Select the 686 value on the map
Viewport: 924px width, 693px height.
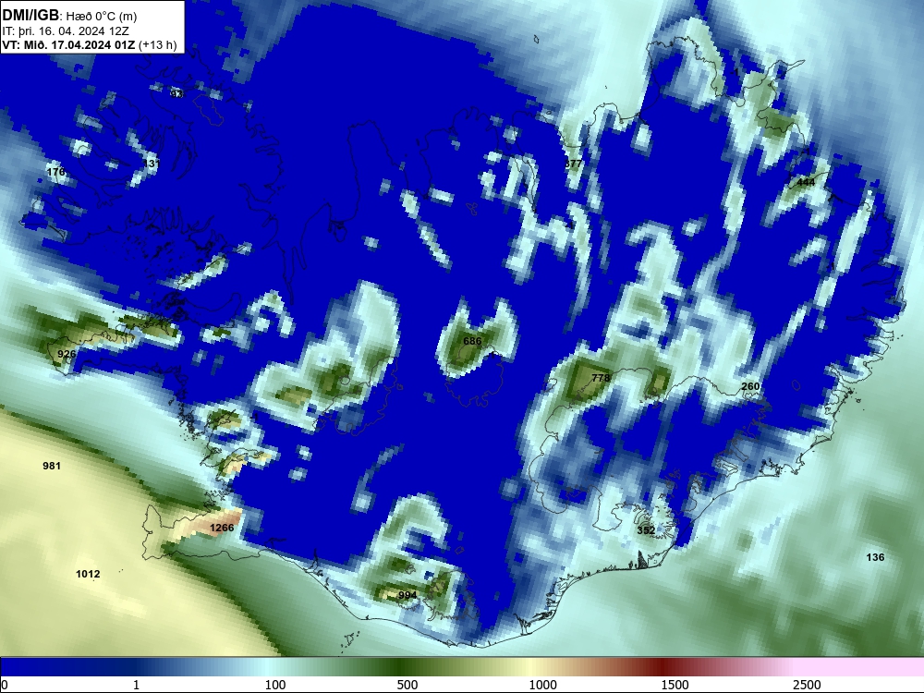tap(472, 341)
